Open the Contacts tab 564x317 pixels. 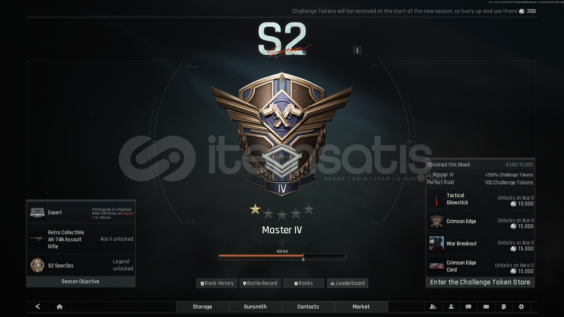pos(308,306)
